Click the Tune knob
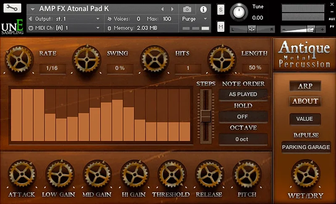Image resolution: width=336 pixels, height=204 pixels. coord(239,12)
